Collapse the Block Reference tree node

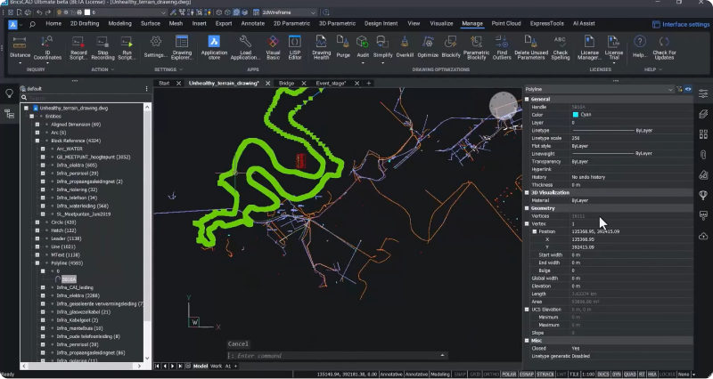[38, 141]
